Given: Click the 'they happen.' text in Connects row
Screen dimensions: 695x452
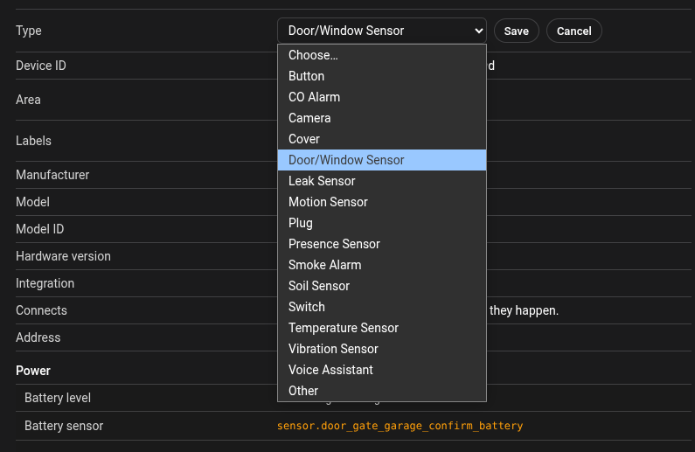Looking at the screenshot, I should click(x=524, y=310).
